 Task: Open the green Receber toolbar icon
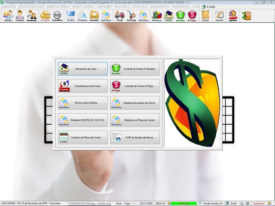(180, 16)
